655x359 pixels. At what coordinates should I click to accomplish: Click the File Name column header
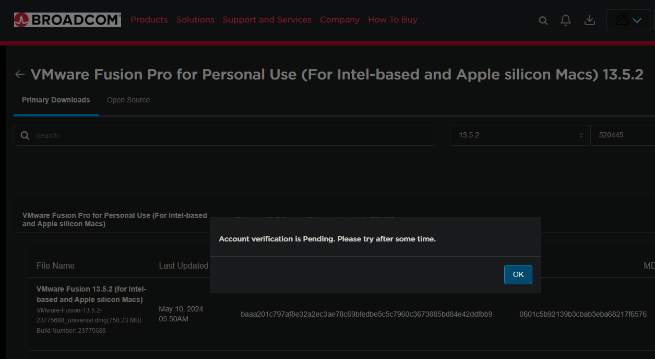coord(55,266)
